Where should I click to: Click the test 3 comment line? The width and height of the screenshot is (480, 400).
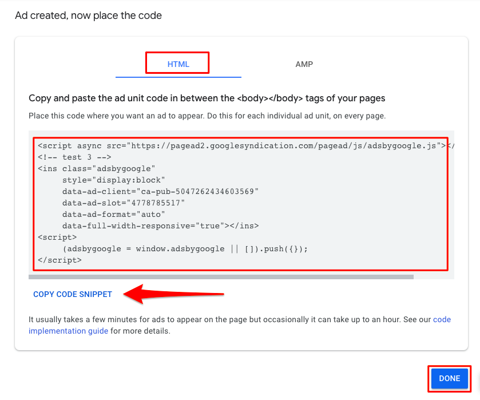(74, 157)
